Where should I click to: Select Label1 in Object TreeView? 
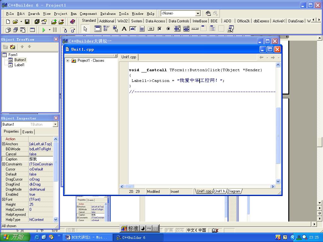[19, 65]
